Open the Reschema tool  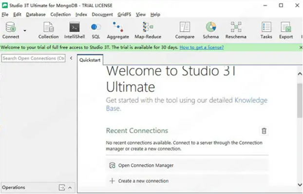click(236, 30)
